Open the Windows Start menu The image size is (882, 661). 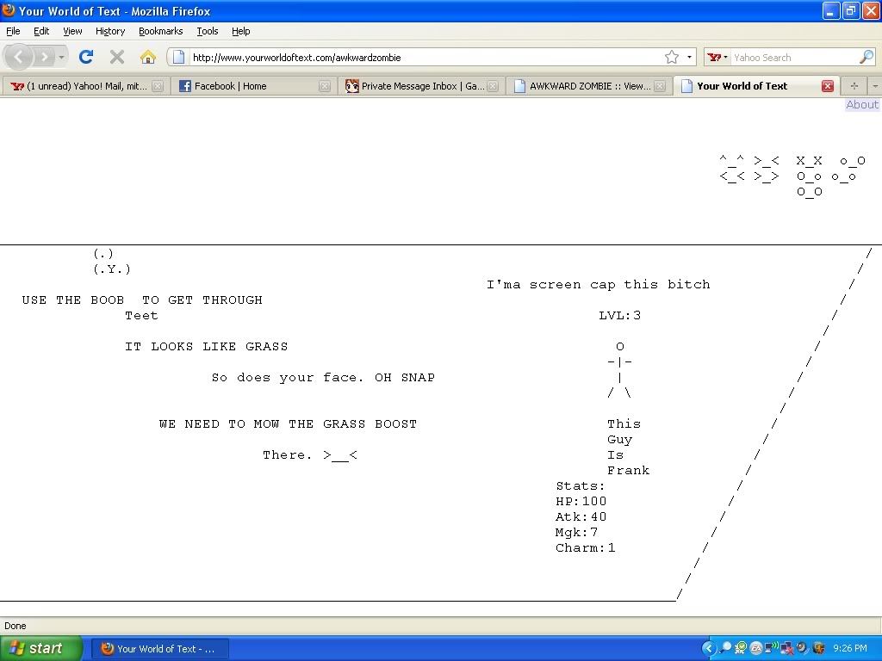(40, 648)
